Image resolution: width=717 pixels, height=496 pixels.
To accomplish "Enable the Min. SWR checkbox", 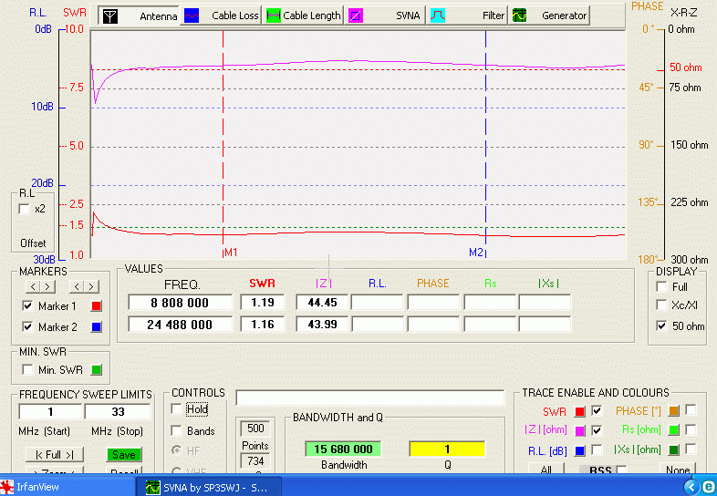I will [26, 369].
